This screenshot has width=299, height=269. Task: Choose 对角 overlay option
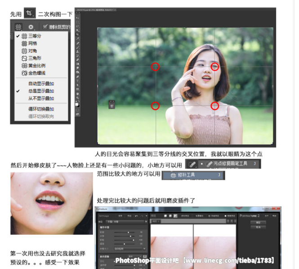coord(41,51)
